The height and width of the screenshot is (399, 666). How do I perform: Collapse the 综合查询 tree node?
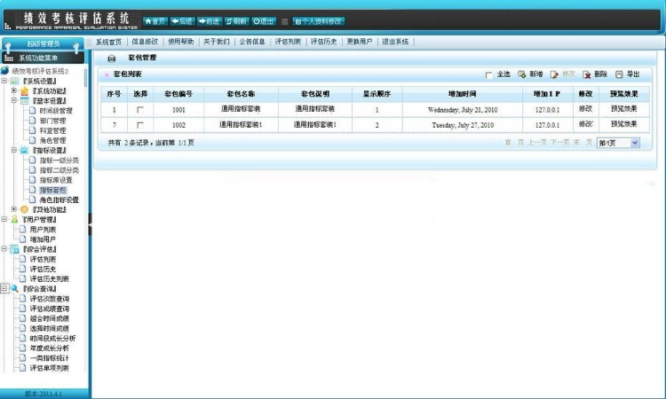pyautogui.click(x=4, y=289)
